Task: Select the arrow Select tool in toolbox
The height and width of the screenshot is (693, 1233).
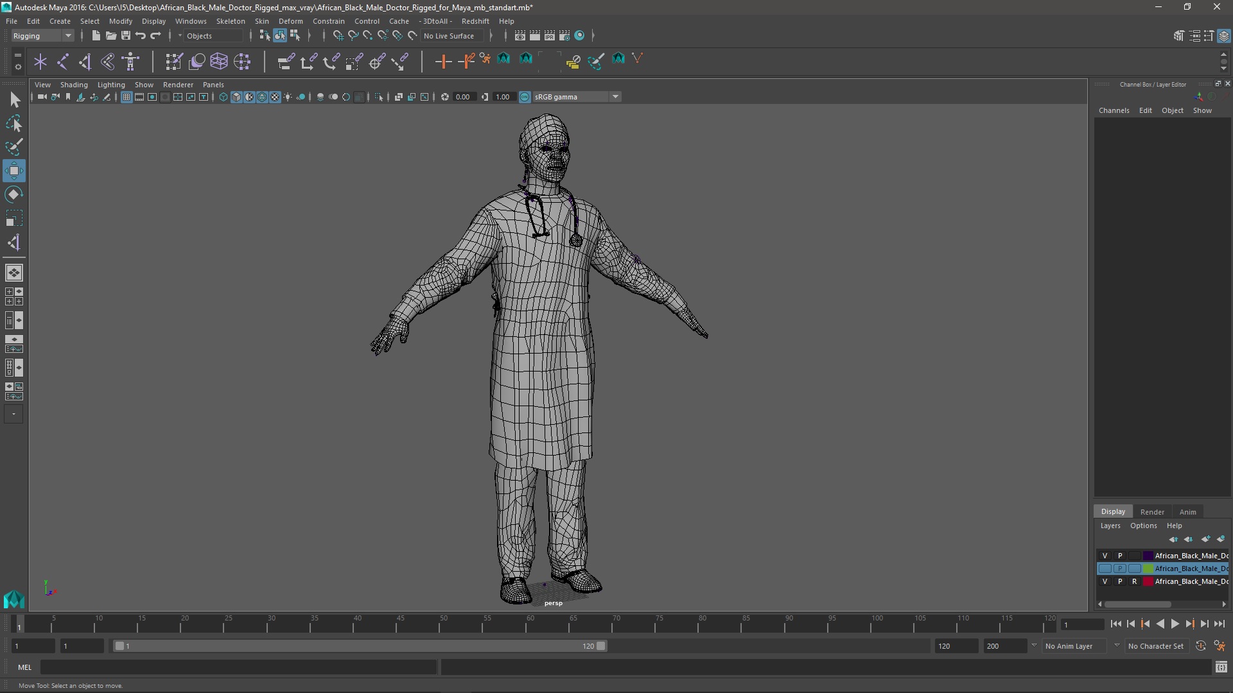Action: coord(14,99)
